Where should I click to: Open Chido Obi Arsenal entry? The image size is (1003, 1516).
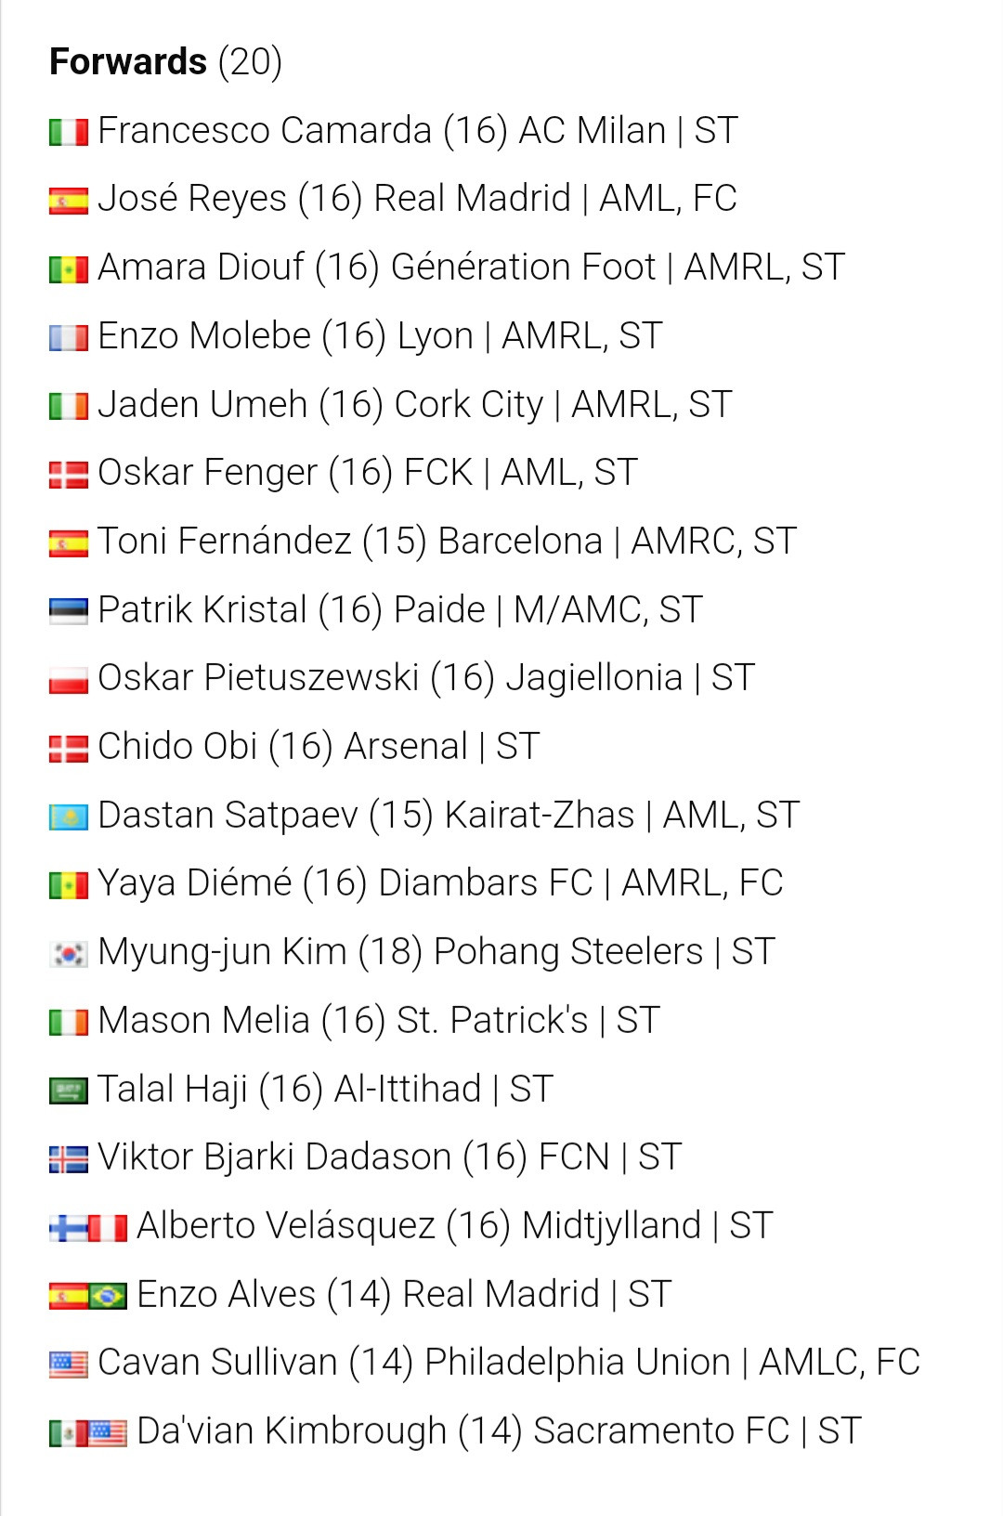click(x=294, y=747)
